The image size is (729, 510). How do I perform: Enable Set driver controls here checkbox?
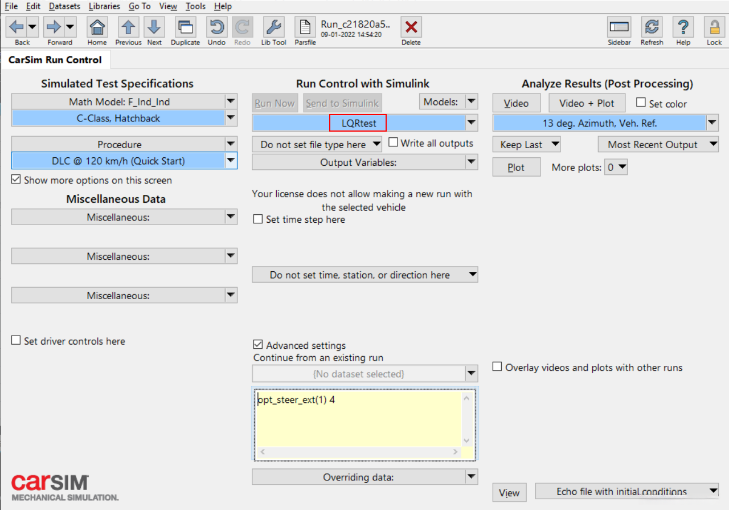click(x=16, y=341)
